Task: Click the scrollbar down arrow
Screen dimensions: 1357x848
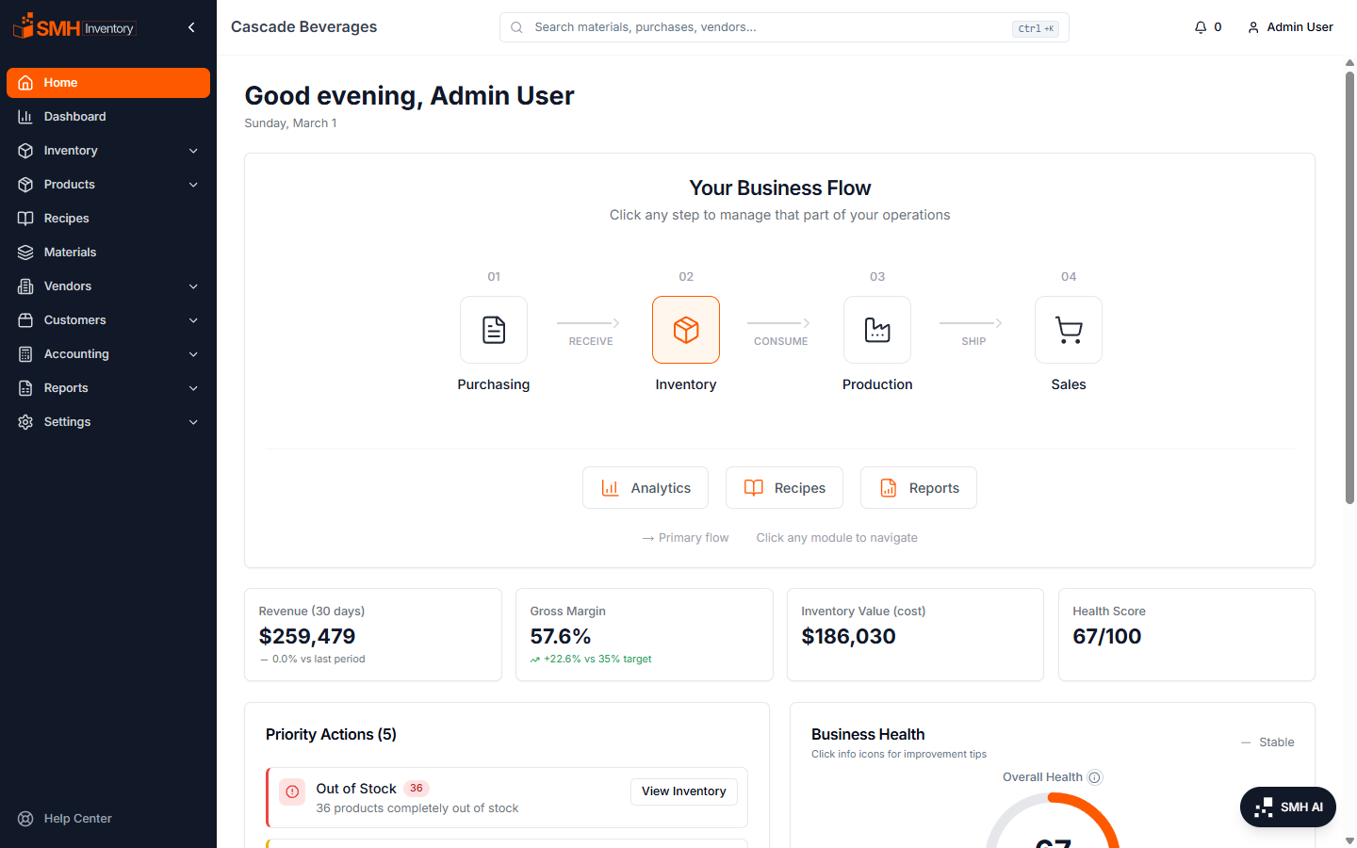Action: pos(1349,840)
